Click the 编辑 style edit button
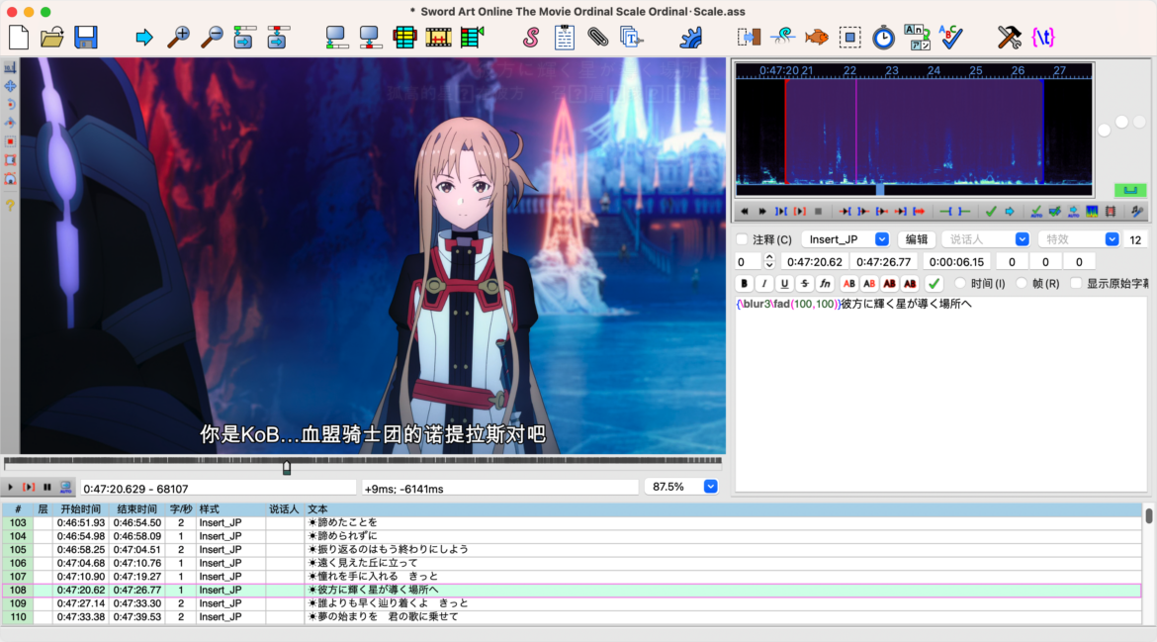This screenshot has height=642, width=1157. (x=917, y=239)
